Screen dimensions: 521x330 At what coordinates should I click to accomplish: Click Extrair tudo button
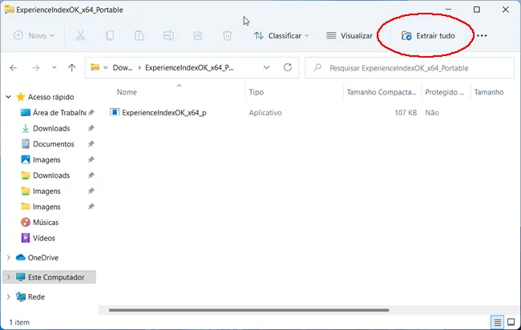click(x=428, y=35)
